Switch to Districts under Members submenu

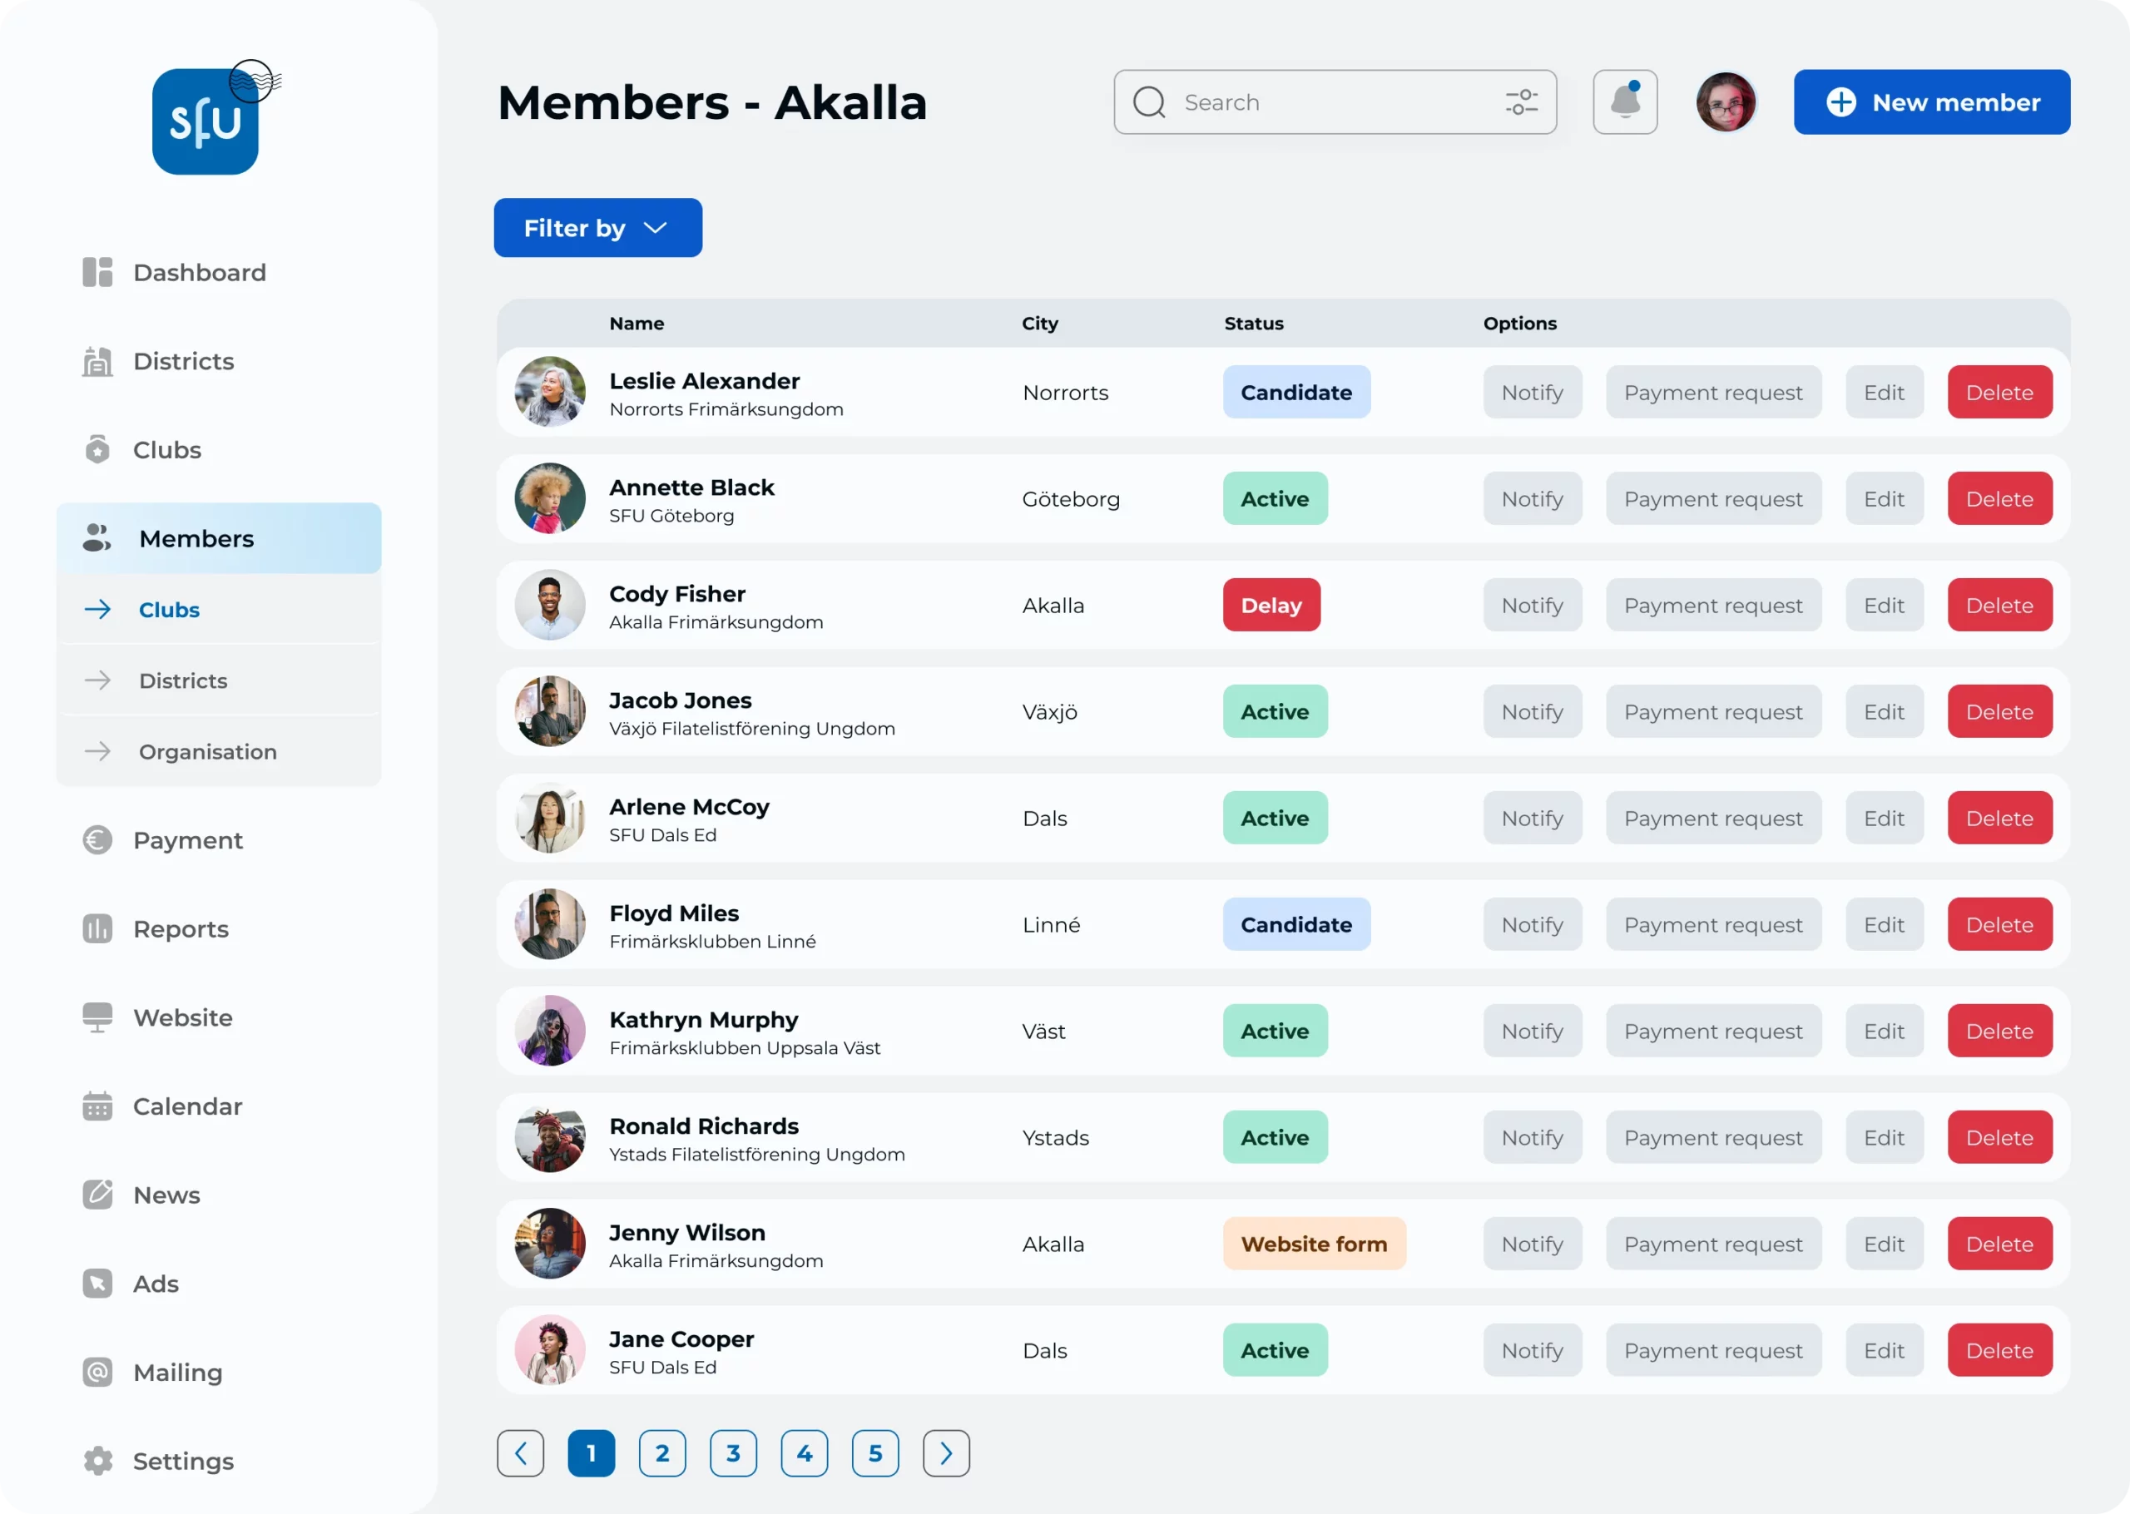tap(183, 680)
